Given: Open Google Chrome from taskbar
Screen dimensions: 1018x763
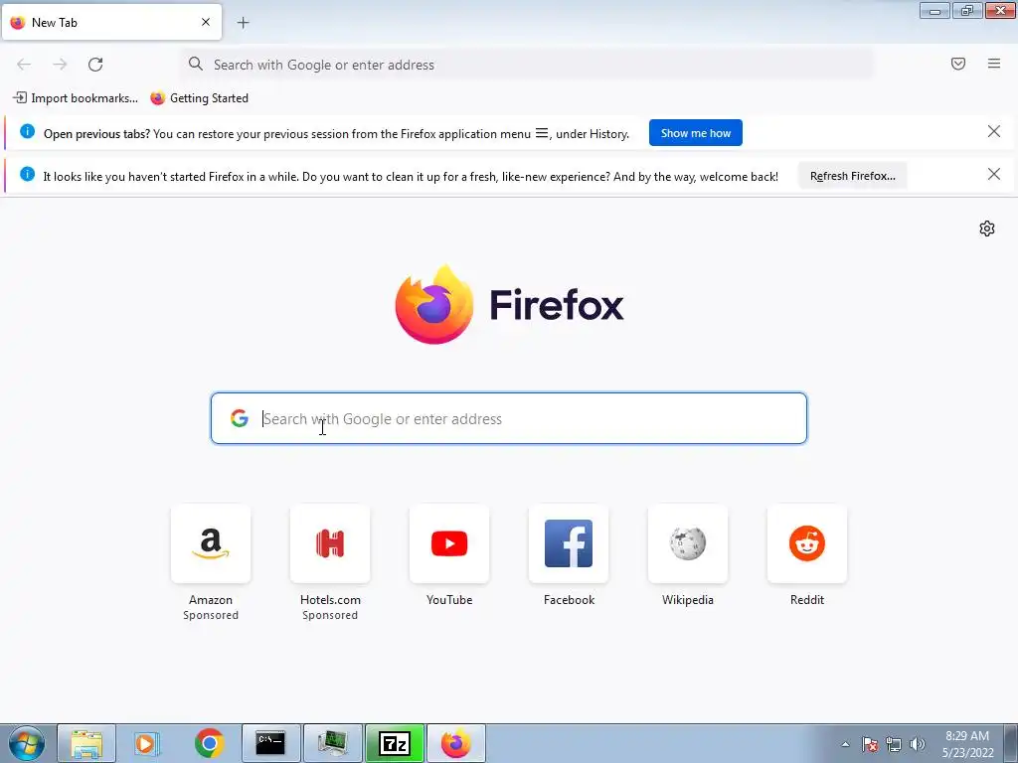Looking at the screenshot, I should 209,743.
